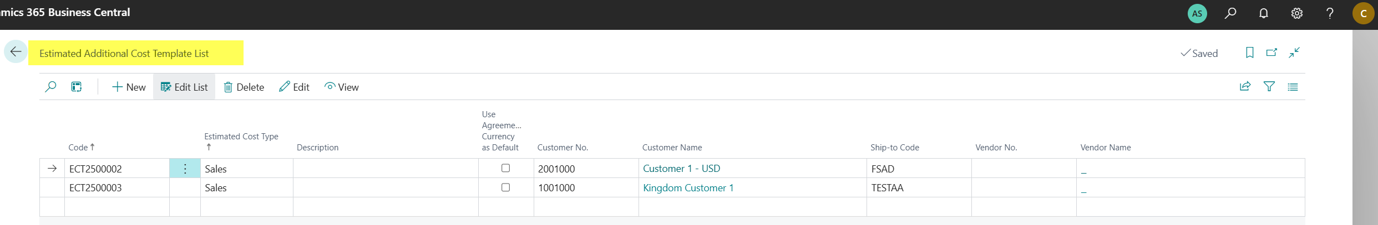The width and height of the screenshot is (1378, 225).
Task: Open the Customer 1 - USD link
Action: (x=681, y=169)
